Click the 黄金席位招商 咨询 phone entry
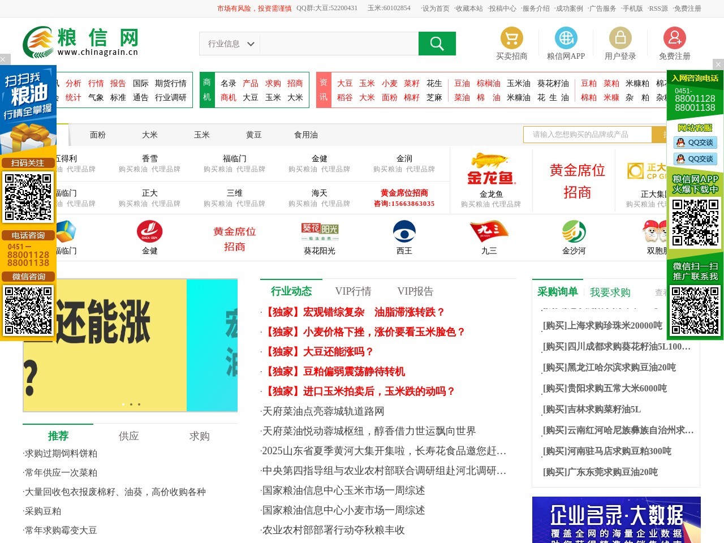The image size is (724, 543). click(x=404, y=198)
